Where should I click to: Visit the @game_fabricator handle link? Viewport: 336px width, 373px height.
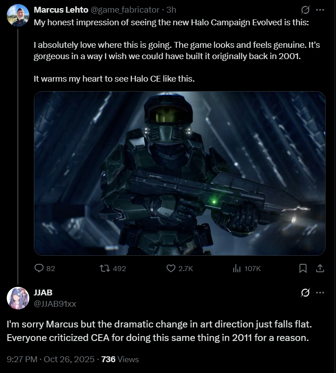tap(125, 10)
